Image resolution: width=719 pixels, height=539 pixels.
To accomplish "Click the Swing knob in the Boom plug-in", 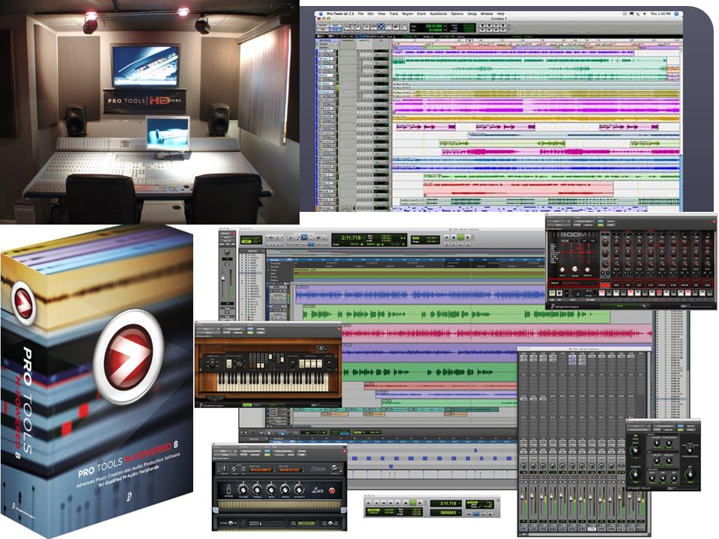I will [562, 270].
